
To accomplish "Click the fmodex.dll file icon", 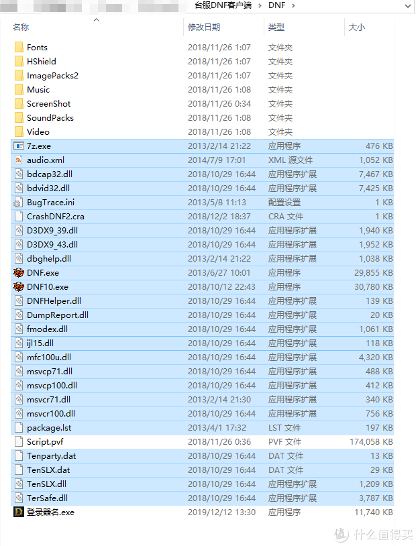I will [x=19, y=329].
